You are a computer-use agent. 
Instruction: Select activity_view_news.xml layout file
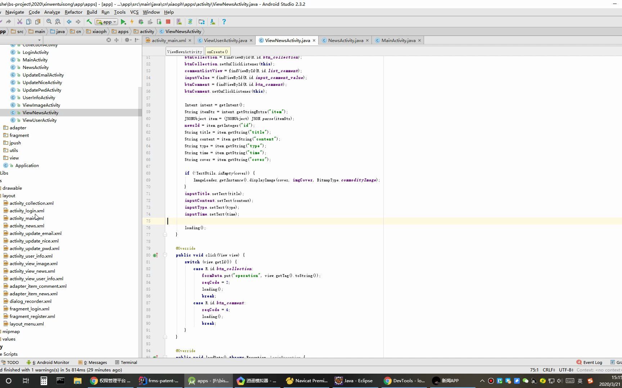32,271
